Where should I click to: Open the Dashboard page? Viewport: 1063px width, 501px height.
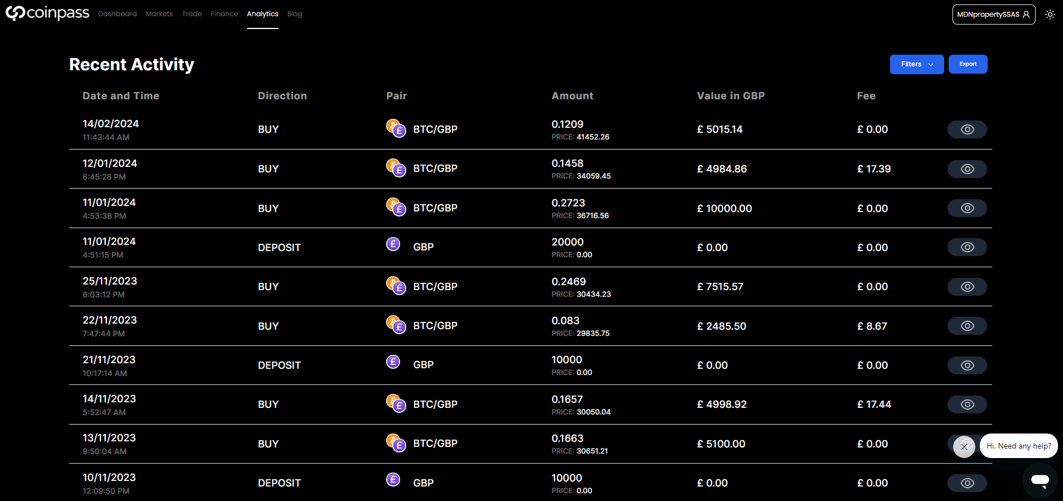[117, 14]
